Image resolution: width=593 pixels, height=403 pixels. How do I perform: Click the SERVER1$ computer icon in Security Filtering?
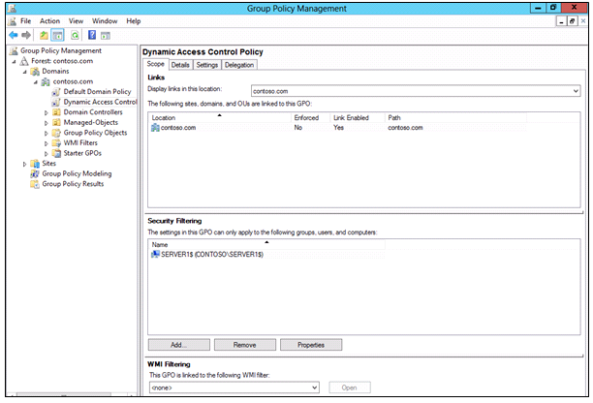[x=155, y=255]
